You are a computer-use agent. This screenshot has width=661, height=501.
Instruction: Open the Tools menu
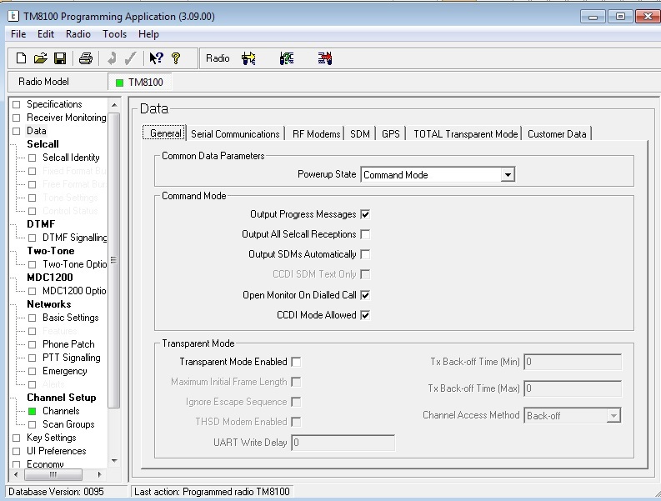[x=114, y=34]
